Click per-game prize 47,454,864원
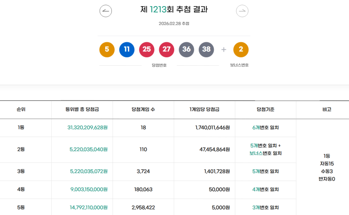This screenshot has height=215, width=349. [215, 149]
